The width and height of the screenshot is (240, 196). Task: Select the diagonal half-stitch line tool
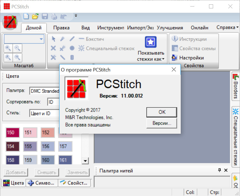[x=72, y=39]
